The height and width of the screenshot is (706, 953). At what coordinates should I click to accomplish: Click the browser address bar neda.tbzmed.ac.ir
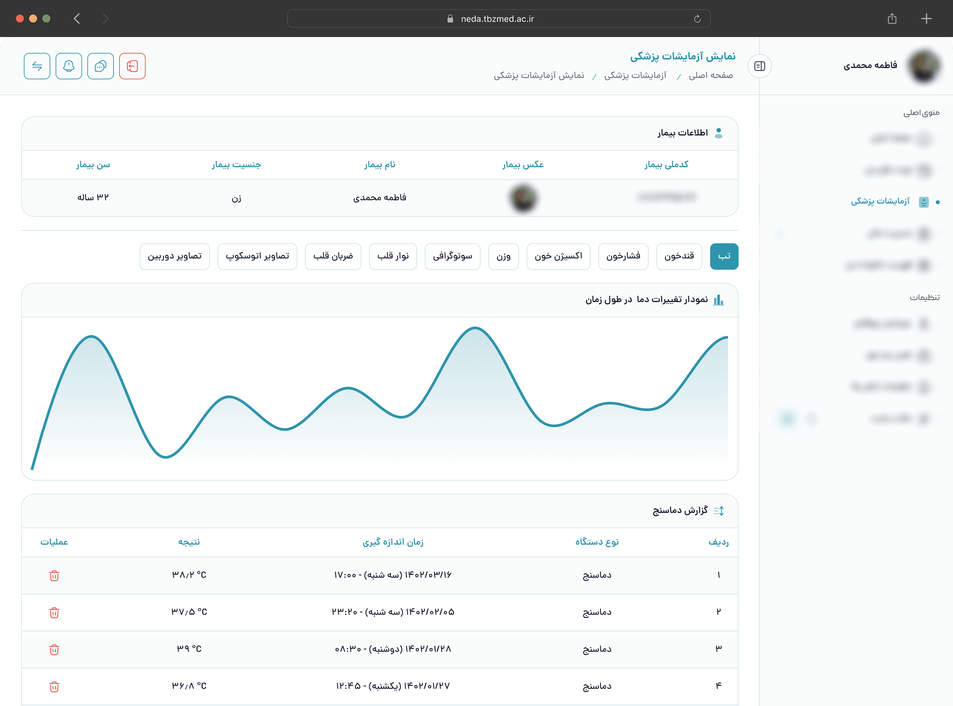[499, 19]
